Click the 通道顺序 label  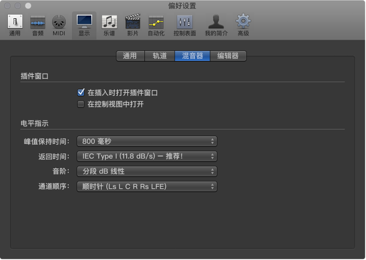click(x=54, y=187)
